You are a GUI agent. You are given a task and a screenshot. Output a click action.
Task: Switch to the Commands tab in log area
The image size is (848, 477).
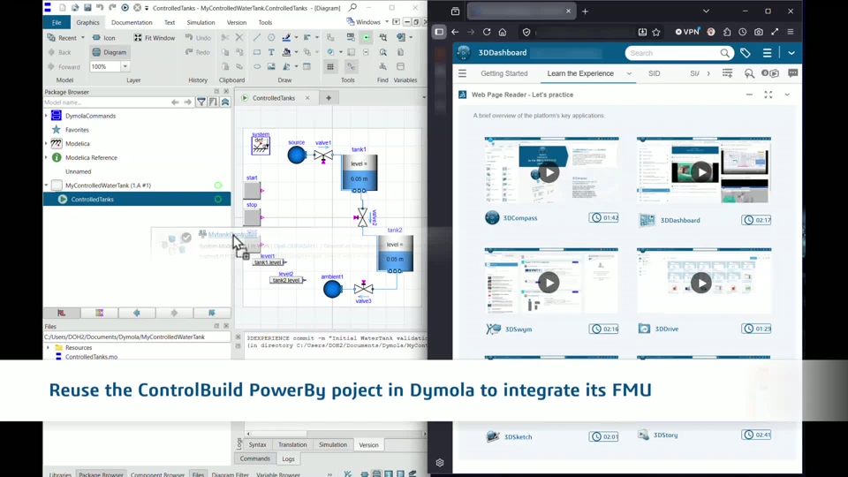(254, 458)
